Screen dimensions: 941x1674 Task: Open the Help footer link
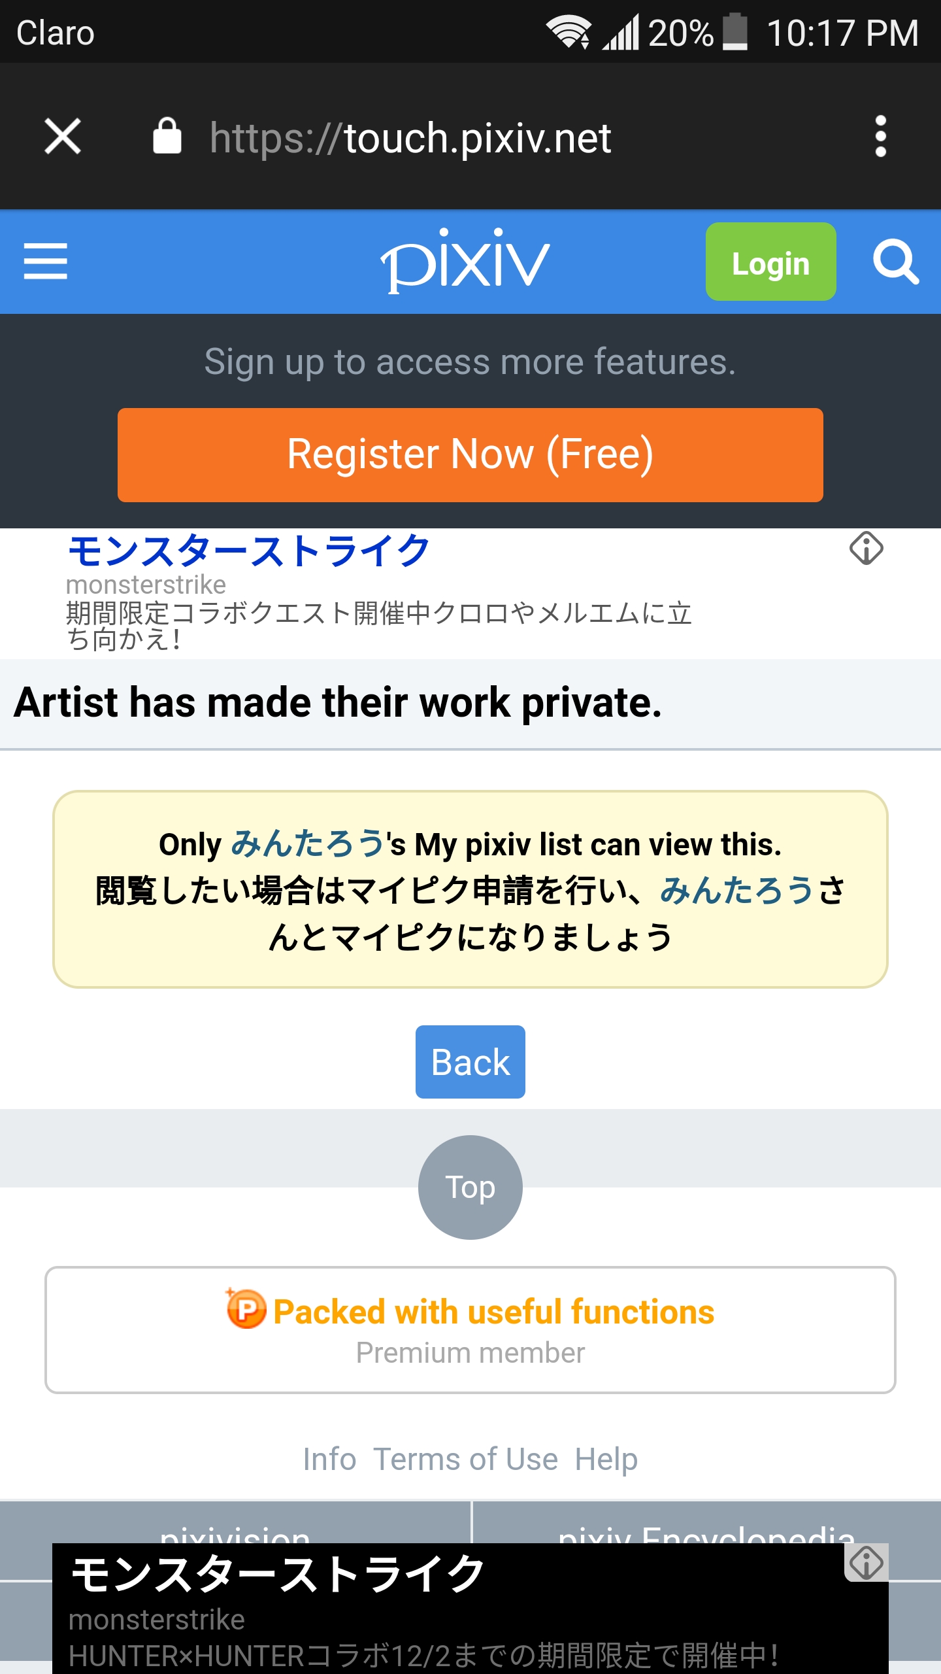606,1460
